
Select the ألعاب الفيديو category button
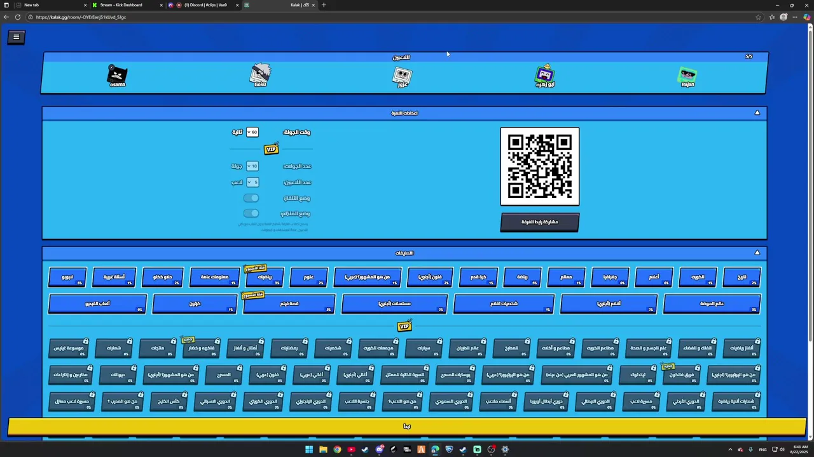point(97,304)
